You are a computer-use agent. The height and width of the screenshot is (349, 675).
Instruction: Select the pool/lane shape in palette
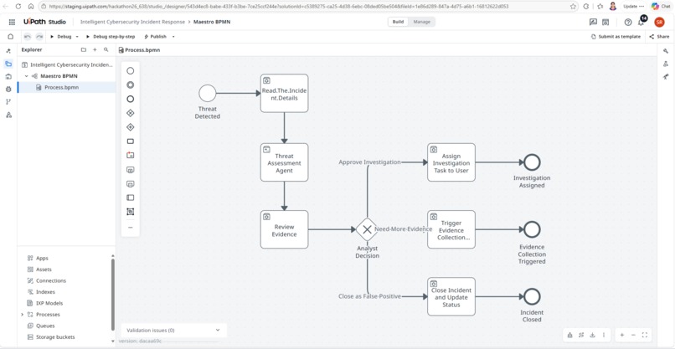[131, 198]
